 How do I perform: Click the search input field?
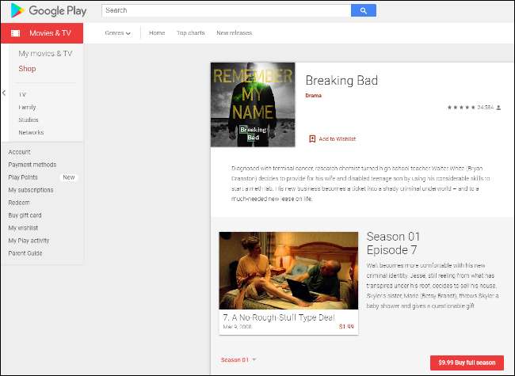pos(227,10)
